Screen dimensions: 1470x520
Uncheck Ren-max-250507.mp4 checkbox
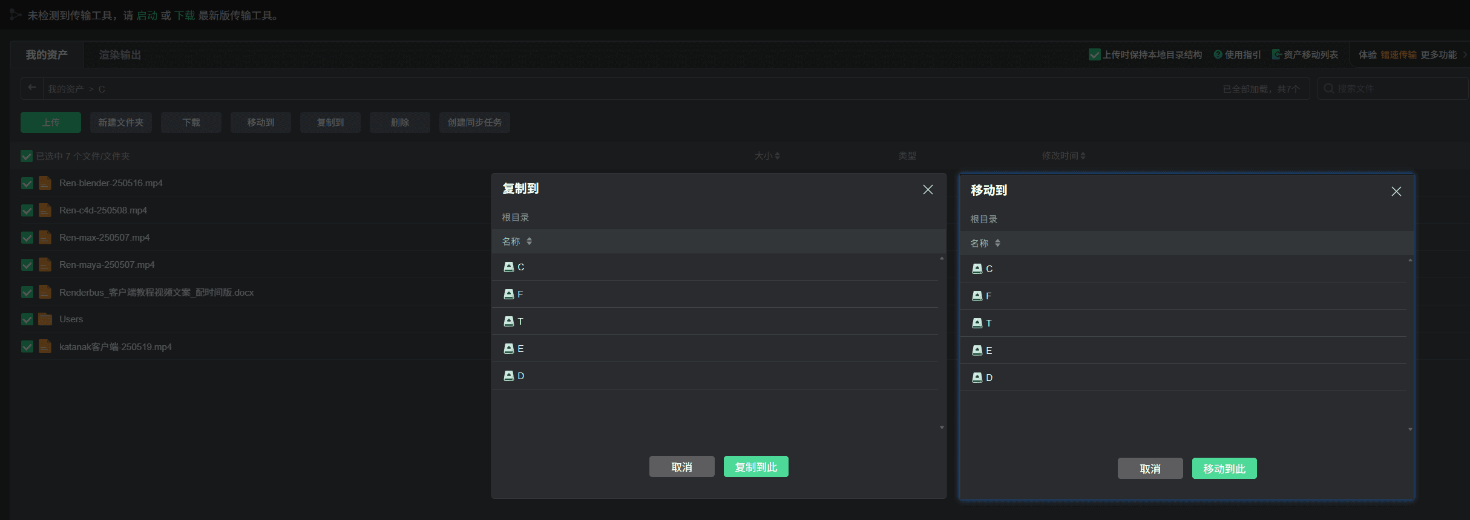click(x=27, y=237)
